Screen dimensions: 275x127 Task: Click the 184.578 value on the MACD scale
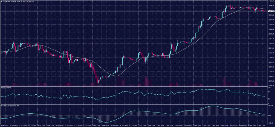(x=270, y=105)
